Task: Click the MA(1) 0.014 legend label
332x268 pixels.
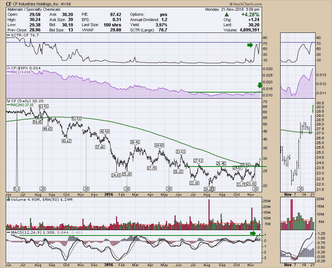Action: 20,71
